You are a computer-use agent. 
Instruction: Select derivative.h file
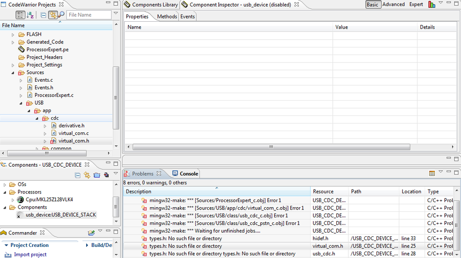click(x=72, y=126)
